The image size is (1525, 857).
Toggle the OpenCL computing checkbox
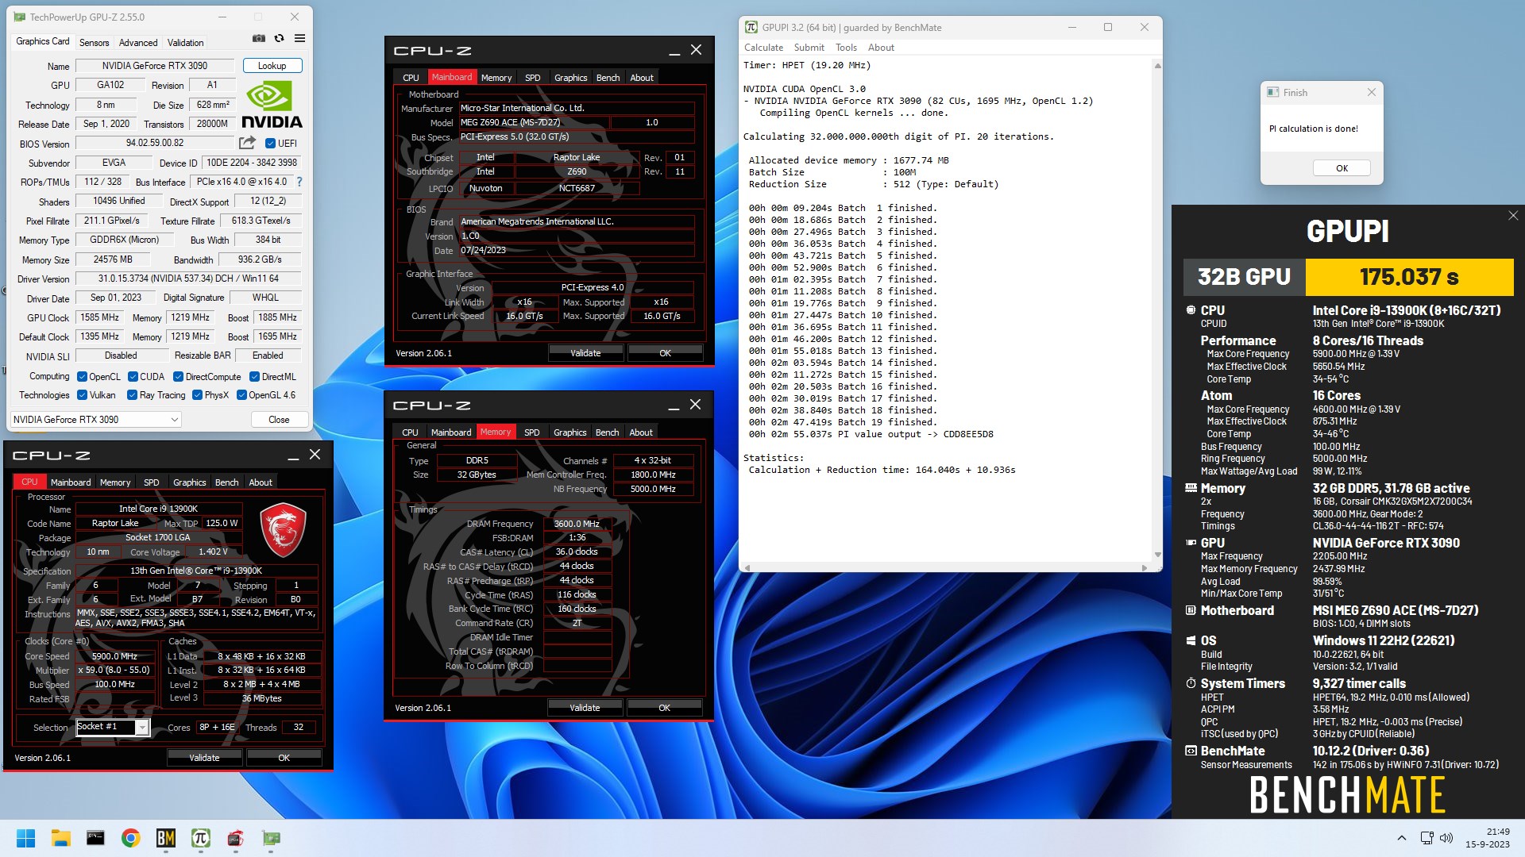82,377
